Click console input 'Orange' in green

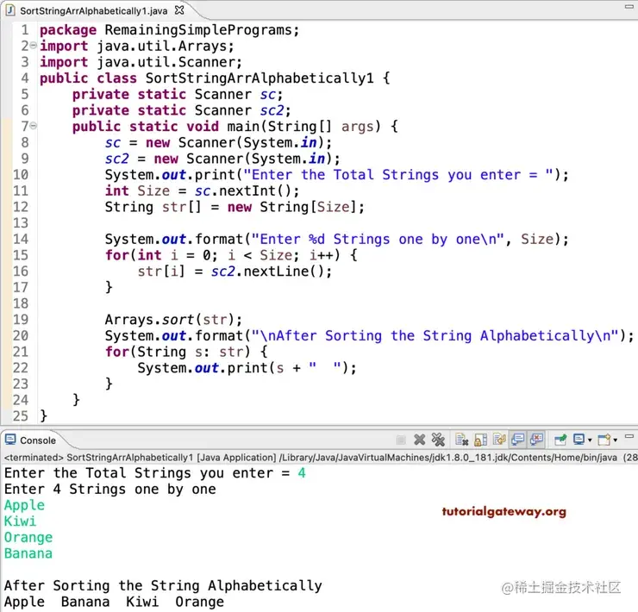pyautogui.click(x=28, y=538)
